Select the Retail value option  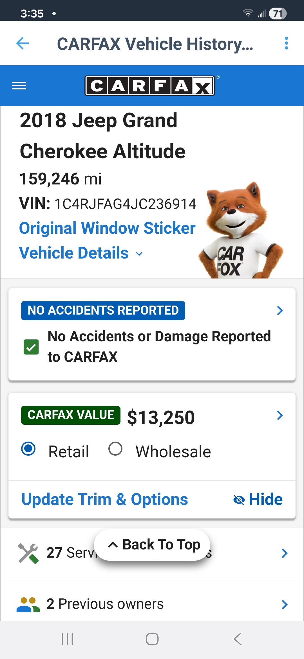point(28,449)
